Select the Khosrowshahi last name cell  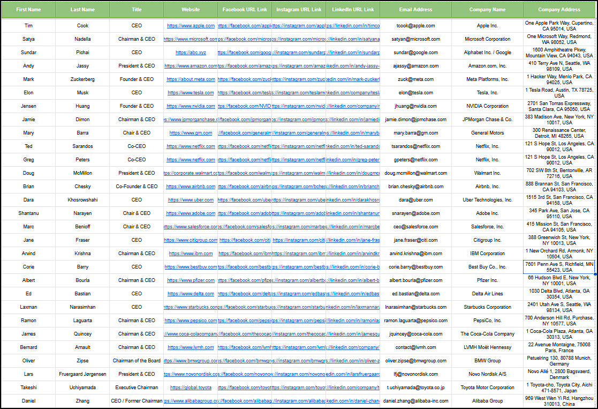82,200
